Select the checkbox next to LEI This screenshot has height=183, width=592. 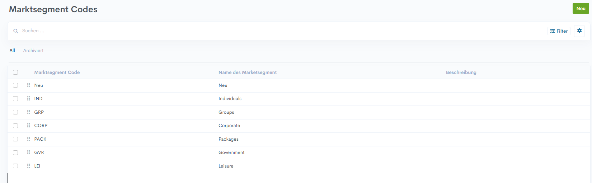tap(15, 166)
